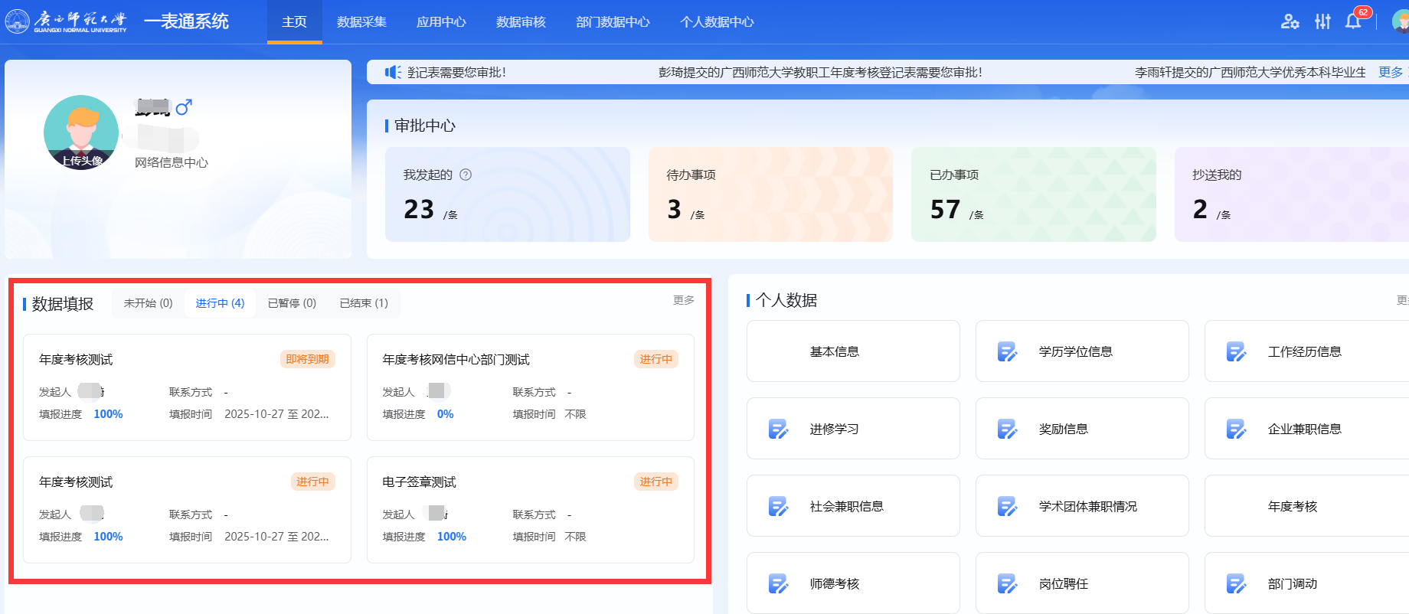
Task: Open the 电子签章测试 task card
Action: [x=530, y=509]
